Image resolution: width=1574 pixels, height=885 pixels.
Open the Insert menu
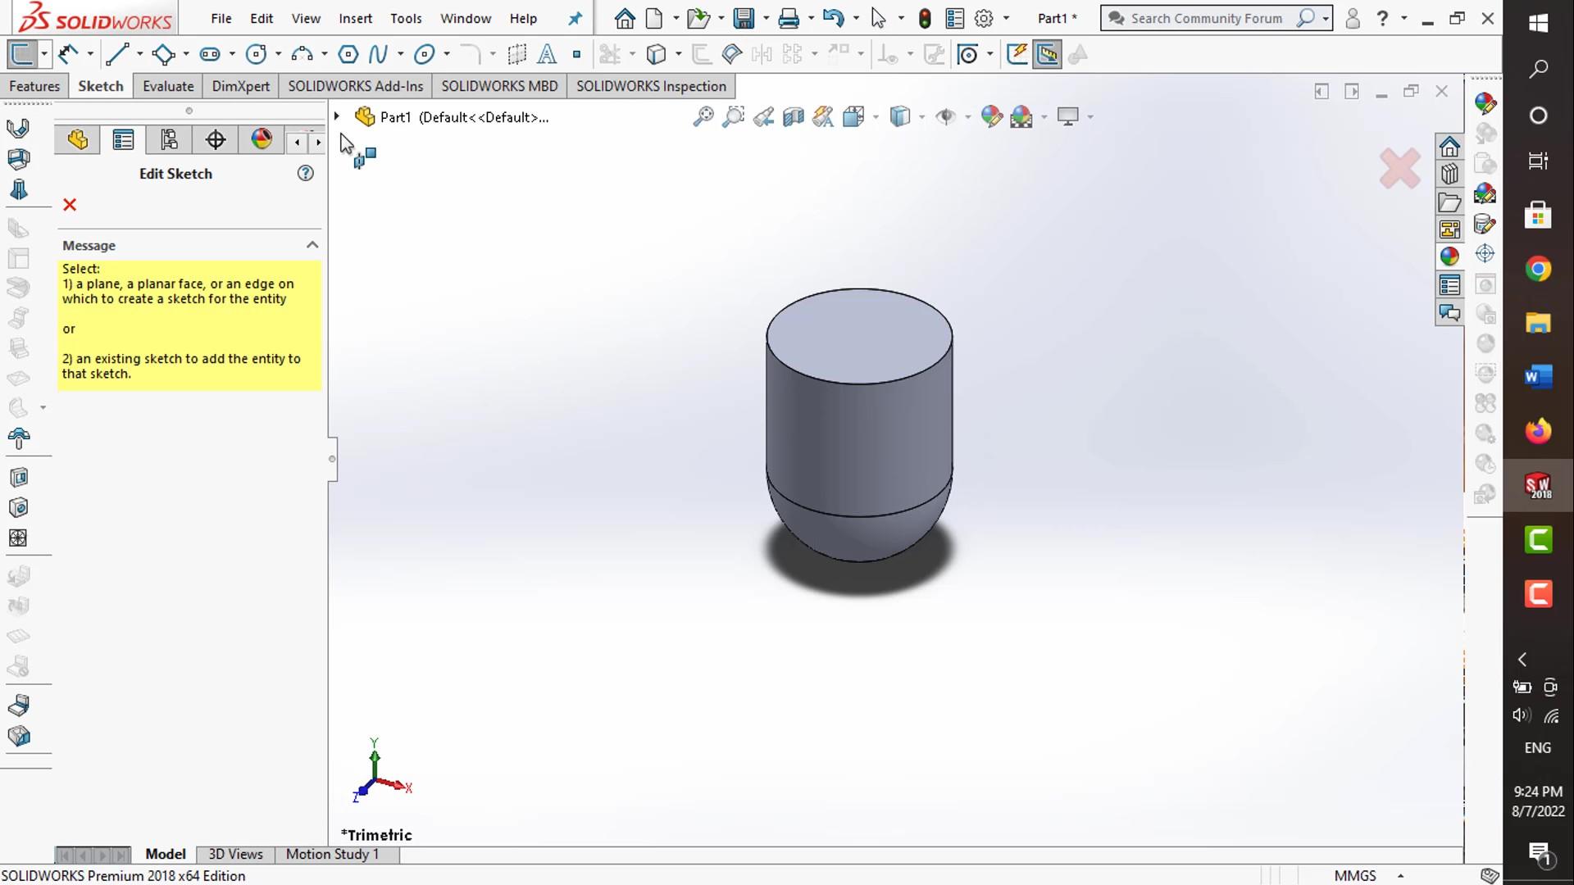pos(355,18)
